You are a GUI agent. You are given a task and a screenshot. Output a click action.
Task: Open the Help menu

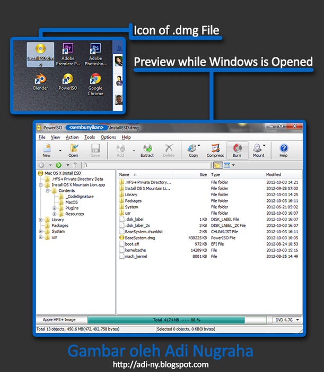click(x=126, y=137)
